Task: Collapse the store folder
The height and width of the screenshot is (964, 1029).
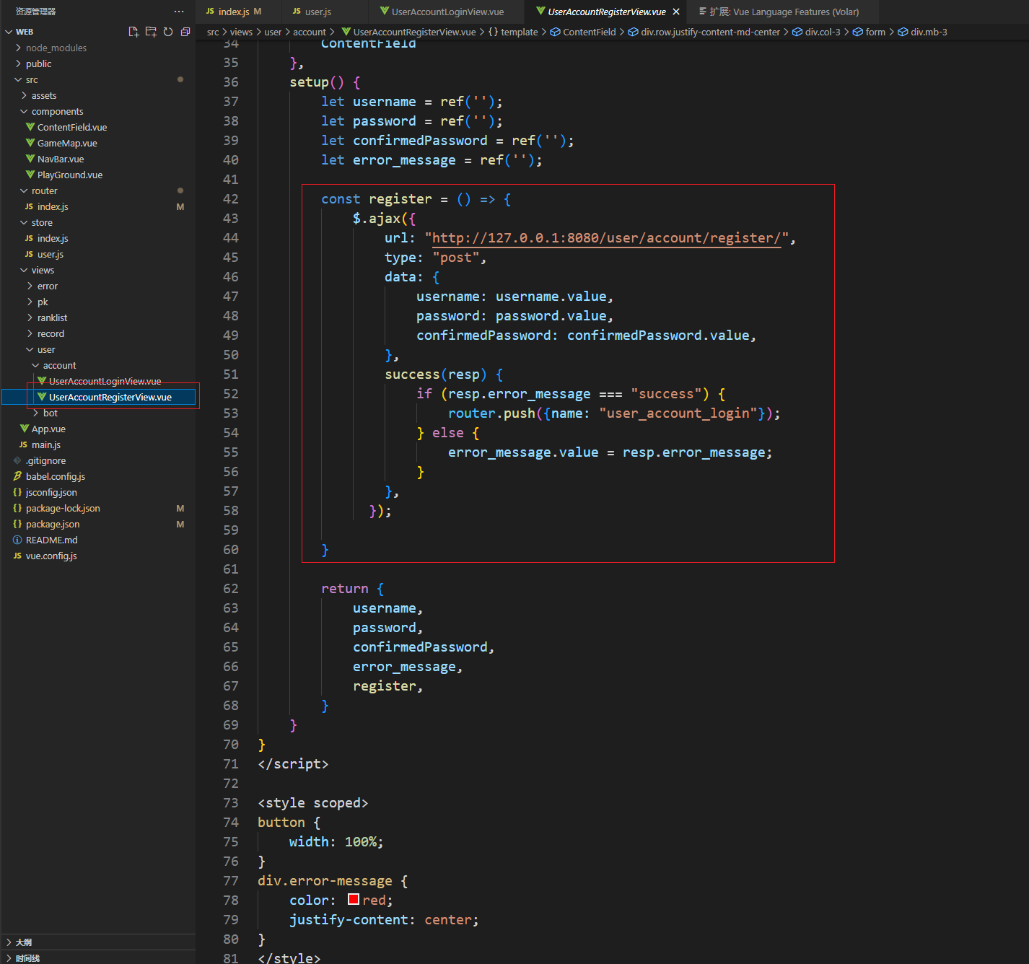Action: point(42,222)
